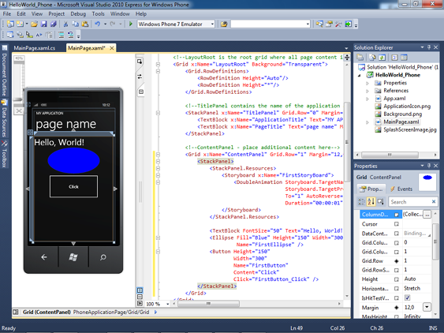Open the File menu
Image resolution: width=444 pixels, height=333 pixels.
[x=7, y=13]
